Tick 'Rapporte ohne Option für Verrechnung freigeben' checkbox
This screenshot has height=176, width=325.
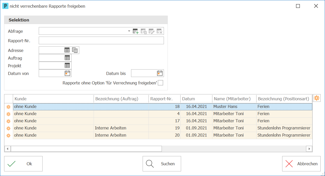161,83
